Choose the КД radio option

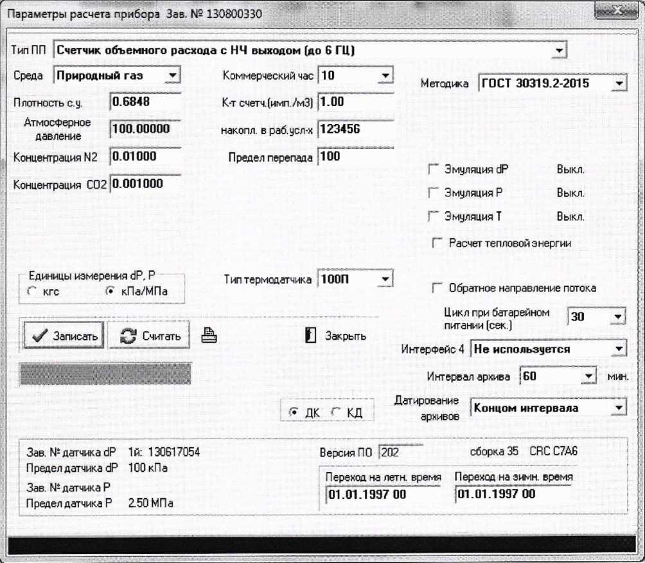click(336, 411)
